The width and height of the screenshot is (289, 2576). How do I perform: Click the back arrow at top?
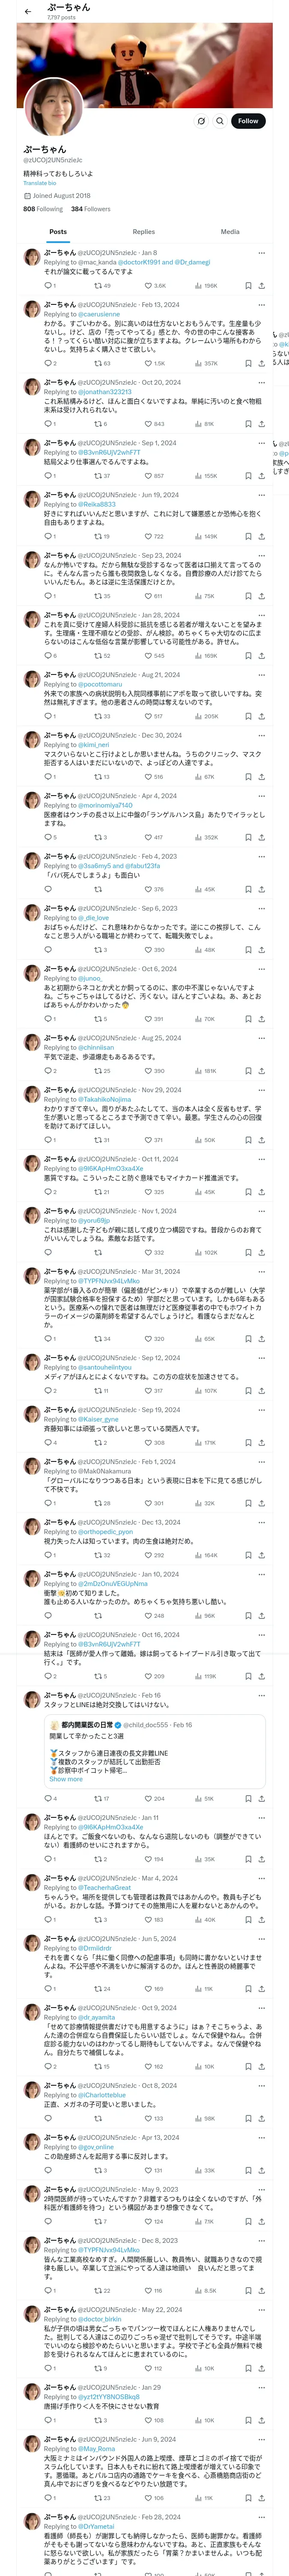pos(28,12)
